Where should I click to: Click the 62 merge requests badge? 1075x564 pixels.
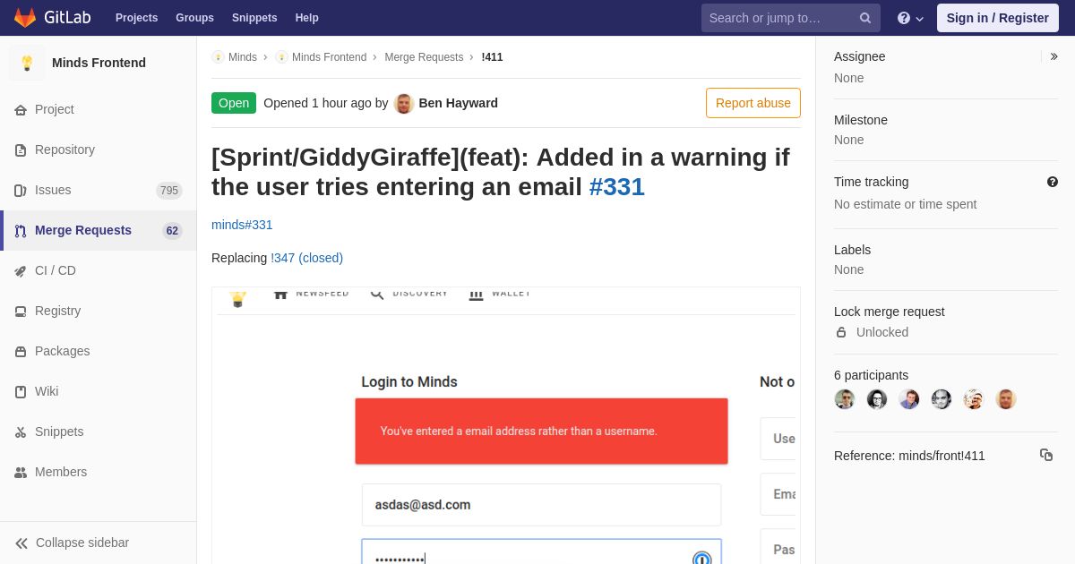click(x=172, y=230)
